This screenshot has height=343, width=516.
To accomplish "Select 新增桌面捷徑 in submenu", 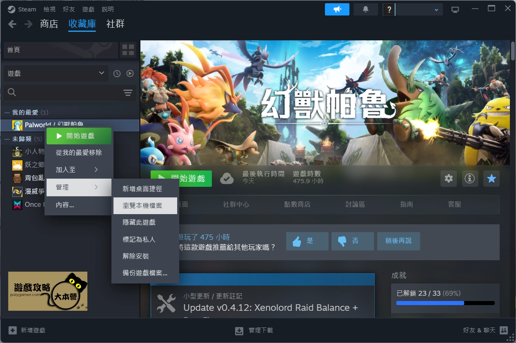I will 145,189.
